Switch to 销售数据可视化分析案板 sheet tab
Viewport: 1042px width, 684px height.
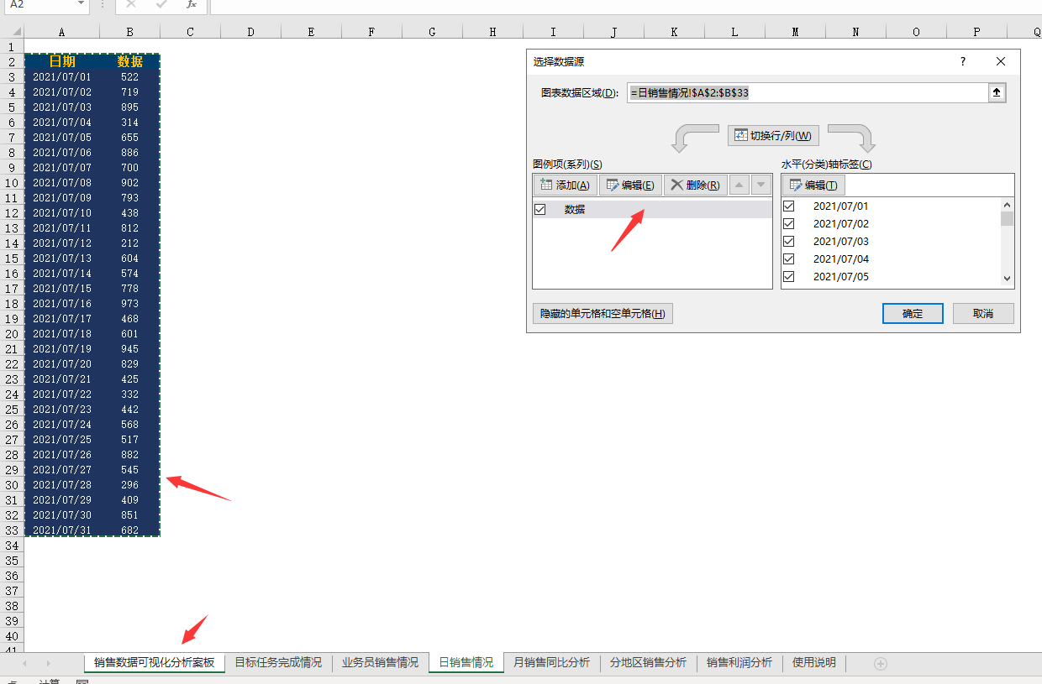(155, 662)
